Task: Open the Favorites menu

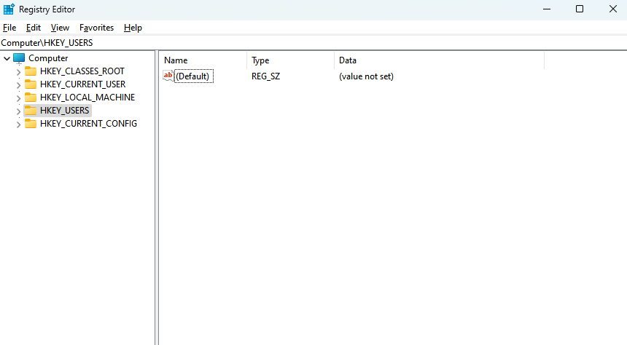Action: (x=96, y=28)
